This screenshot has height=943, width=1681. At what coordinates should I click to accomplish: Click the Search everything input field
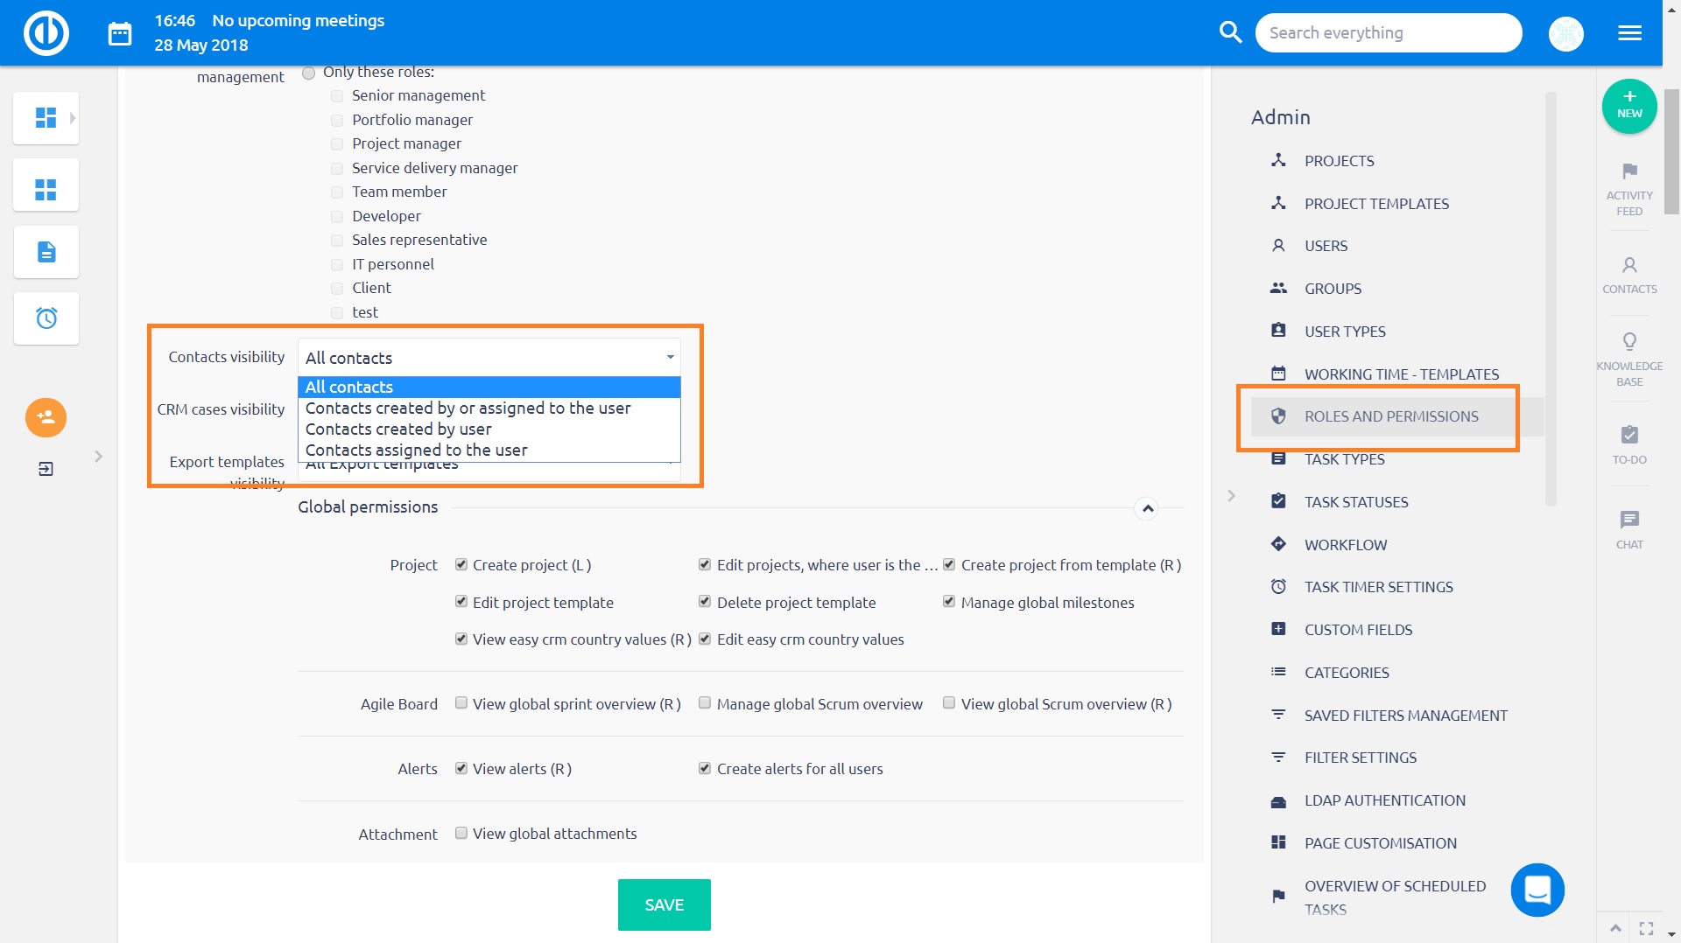1389,32
